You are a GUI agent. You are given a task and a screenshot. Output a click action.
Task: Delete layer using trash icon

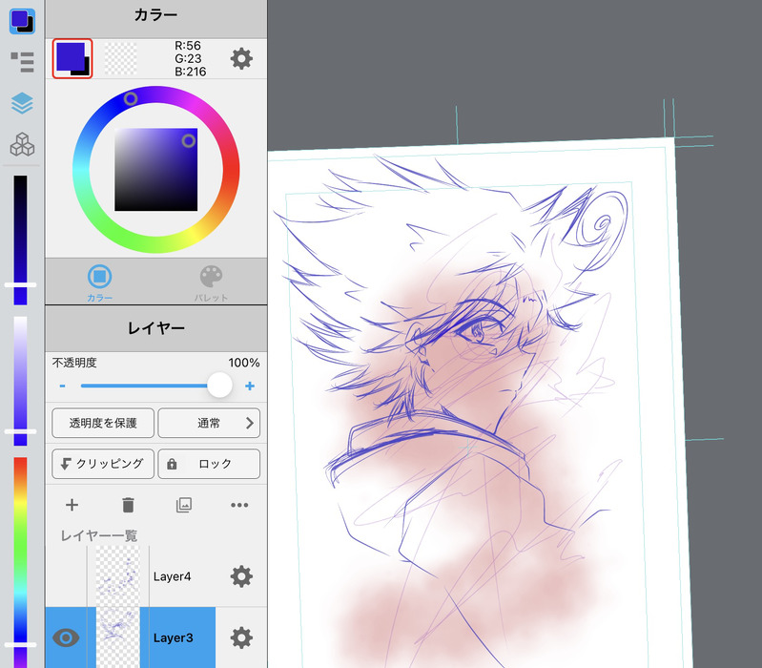coord(128,505)
